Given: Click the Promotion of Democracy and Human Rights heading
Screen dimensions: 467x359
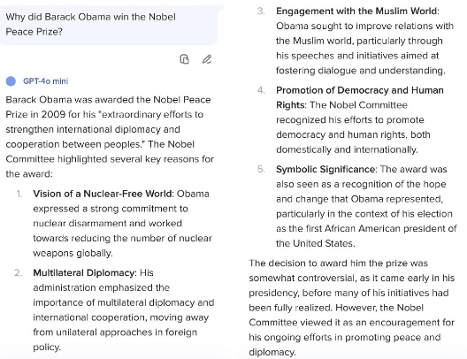Looking at the screenshot, I should [x=360, y=97].
